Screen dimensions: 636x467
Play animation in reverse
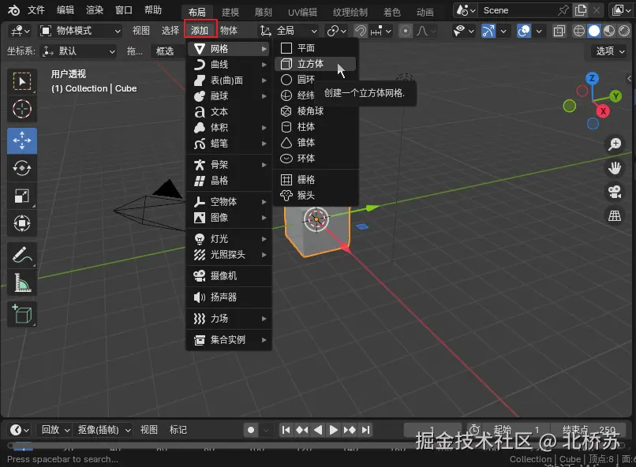point(318,430)
